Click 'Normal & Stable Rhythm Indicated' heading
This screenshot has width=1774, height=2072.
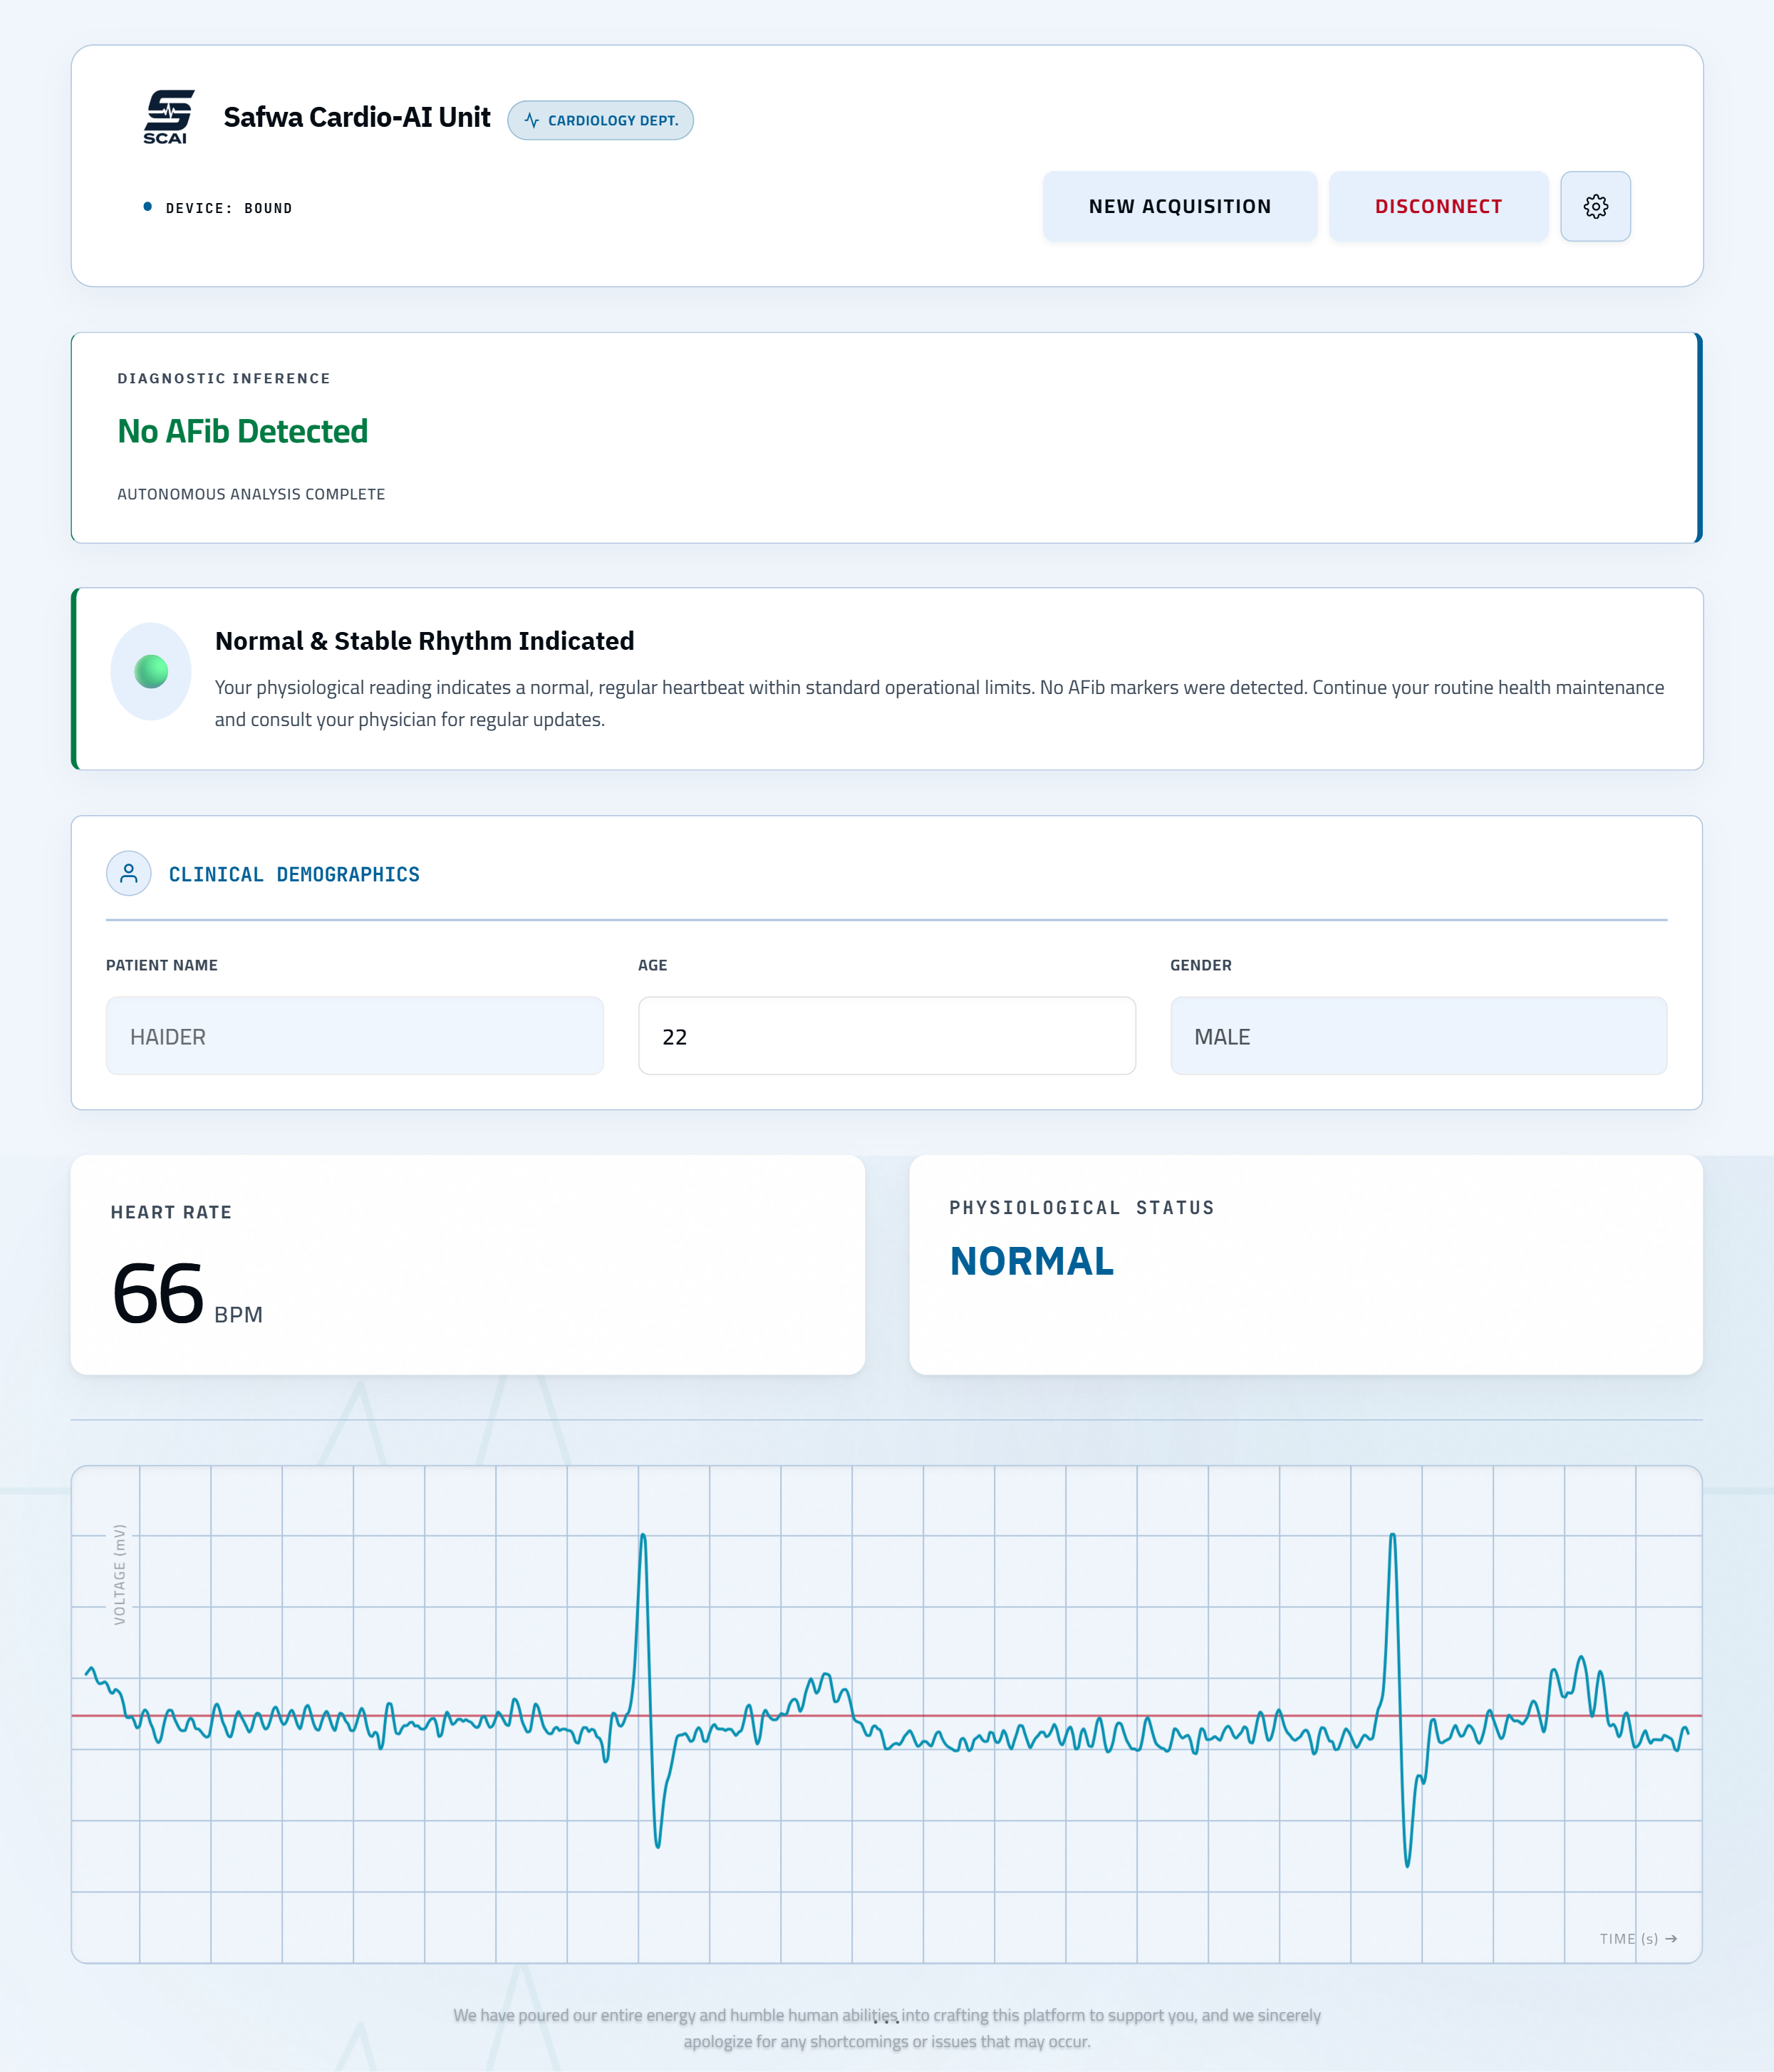[x=425, y=641]
